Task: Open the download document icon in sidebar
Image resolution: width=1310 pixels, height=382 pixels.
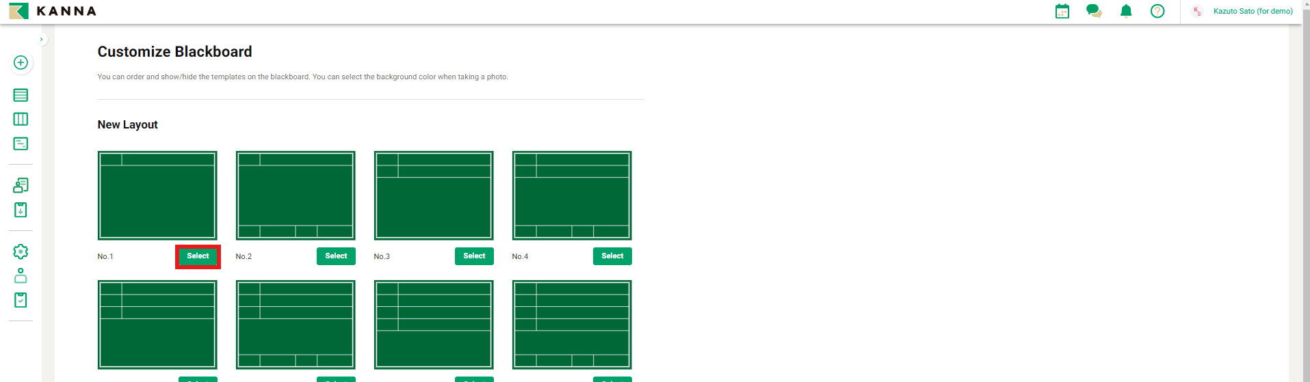Action: tap(21, 210)
